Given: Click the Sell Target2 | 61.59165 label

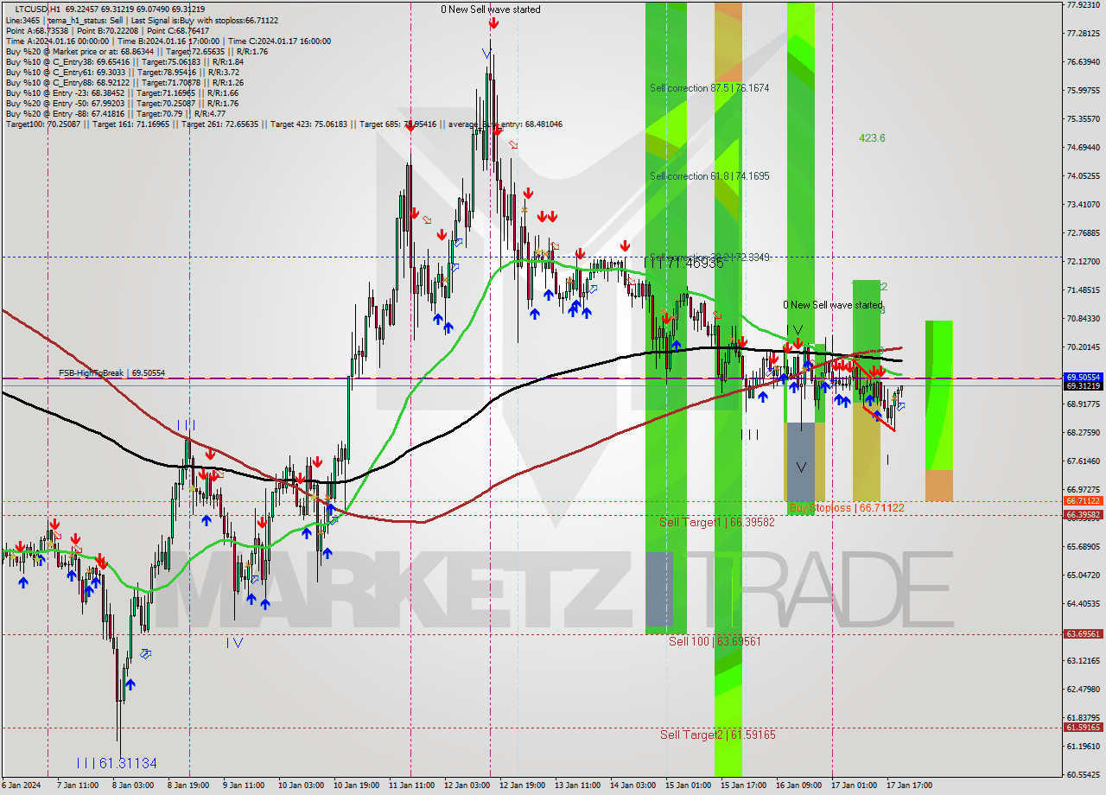Looking at the screenshot, I should click(718, 735).
